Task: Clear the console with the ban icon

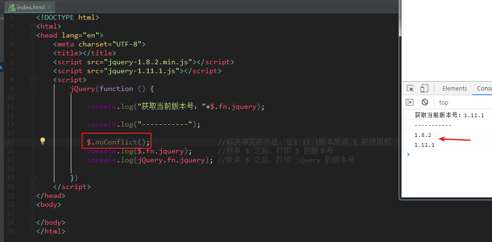Action: (425, 102)
